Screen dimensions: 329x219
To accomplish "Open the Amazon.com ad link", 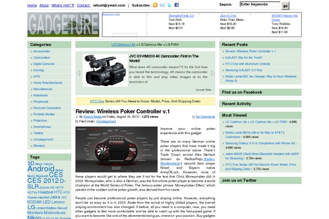I will coord(111,14).
